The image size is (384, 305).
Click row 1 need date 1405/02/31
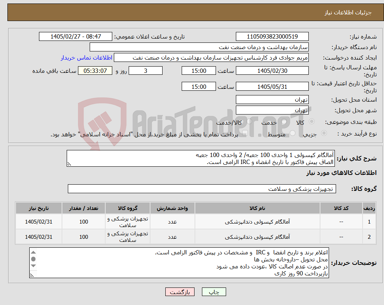tap(39, 222)
